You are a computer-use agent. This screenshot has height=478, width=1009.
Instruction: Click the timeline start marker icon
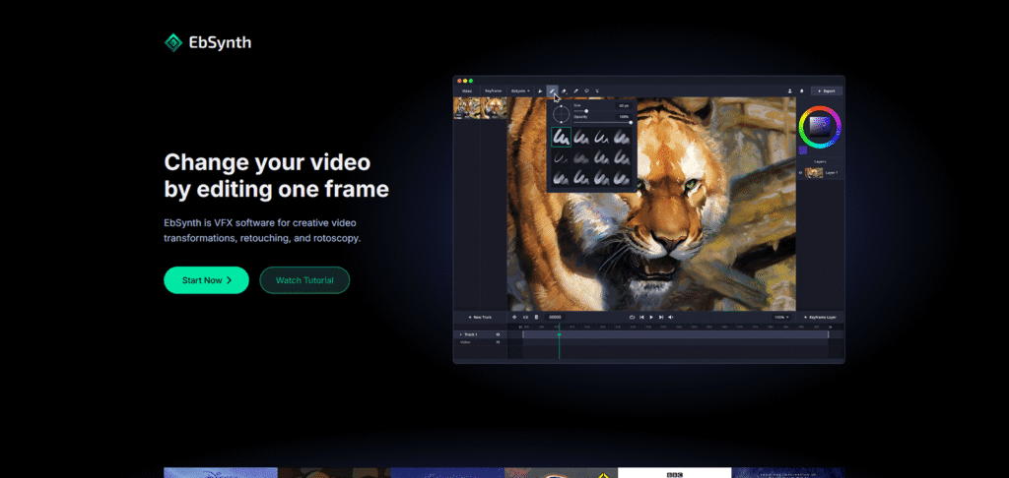pyautogui.click(x=520, y=327)
